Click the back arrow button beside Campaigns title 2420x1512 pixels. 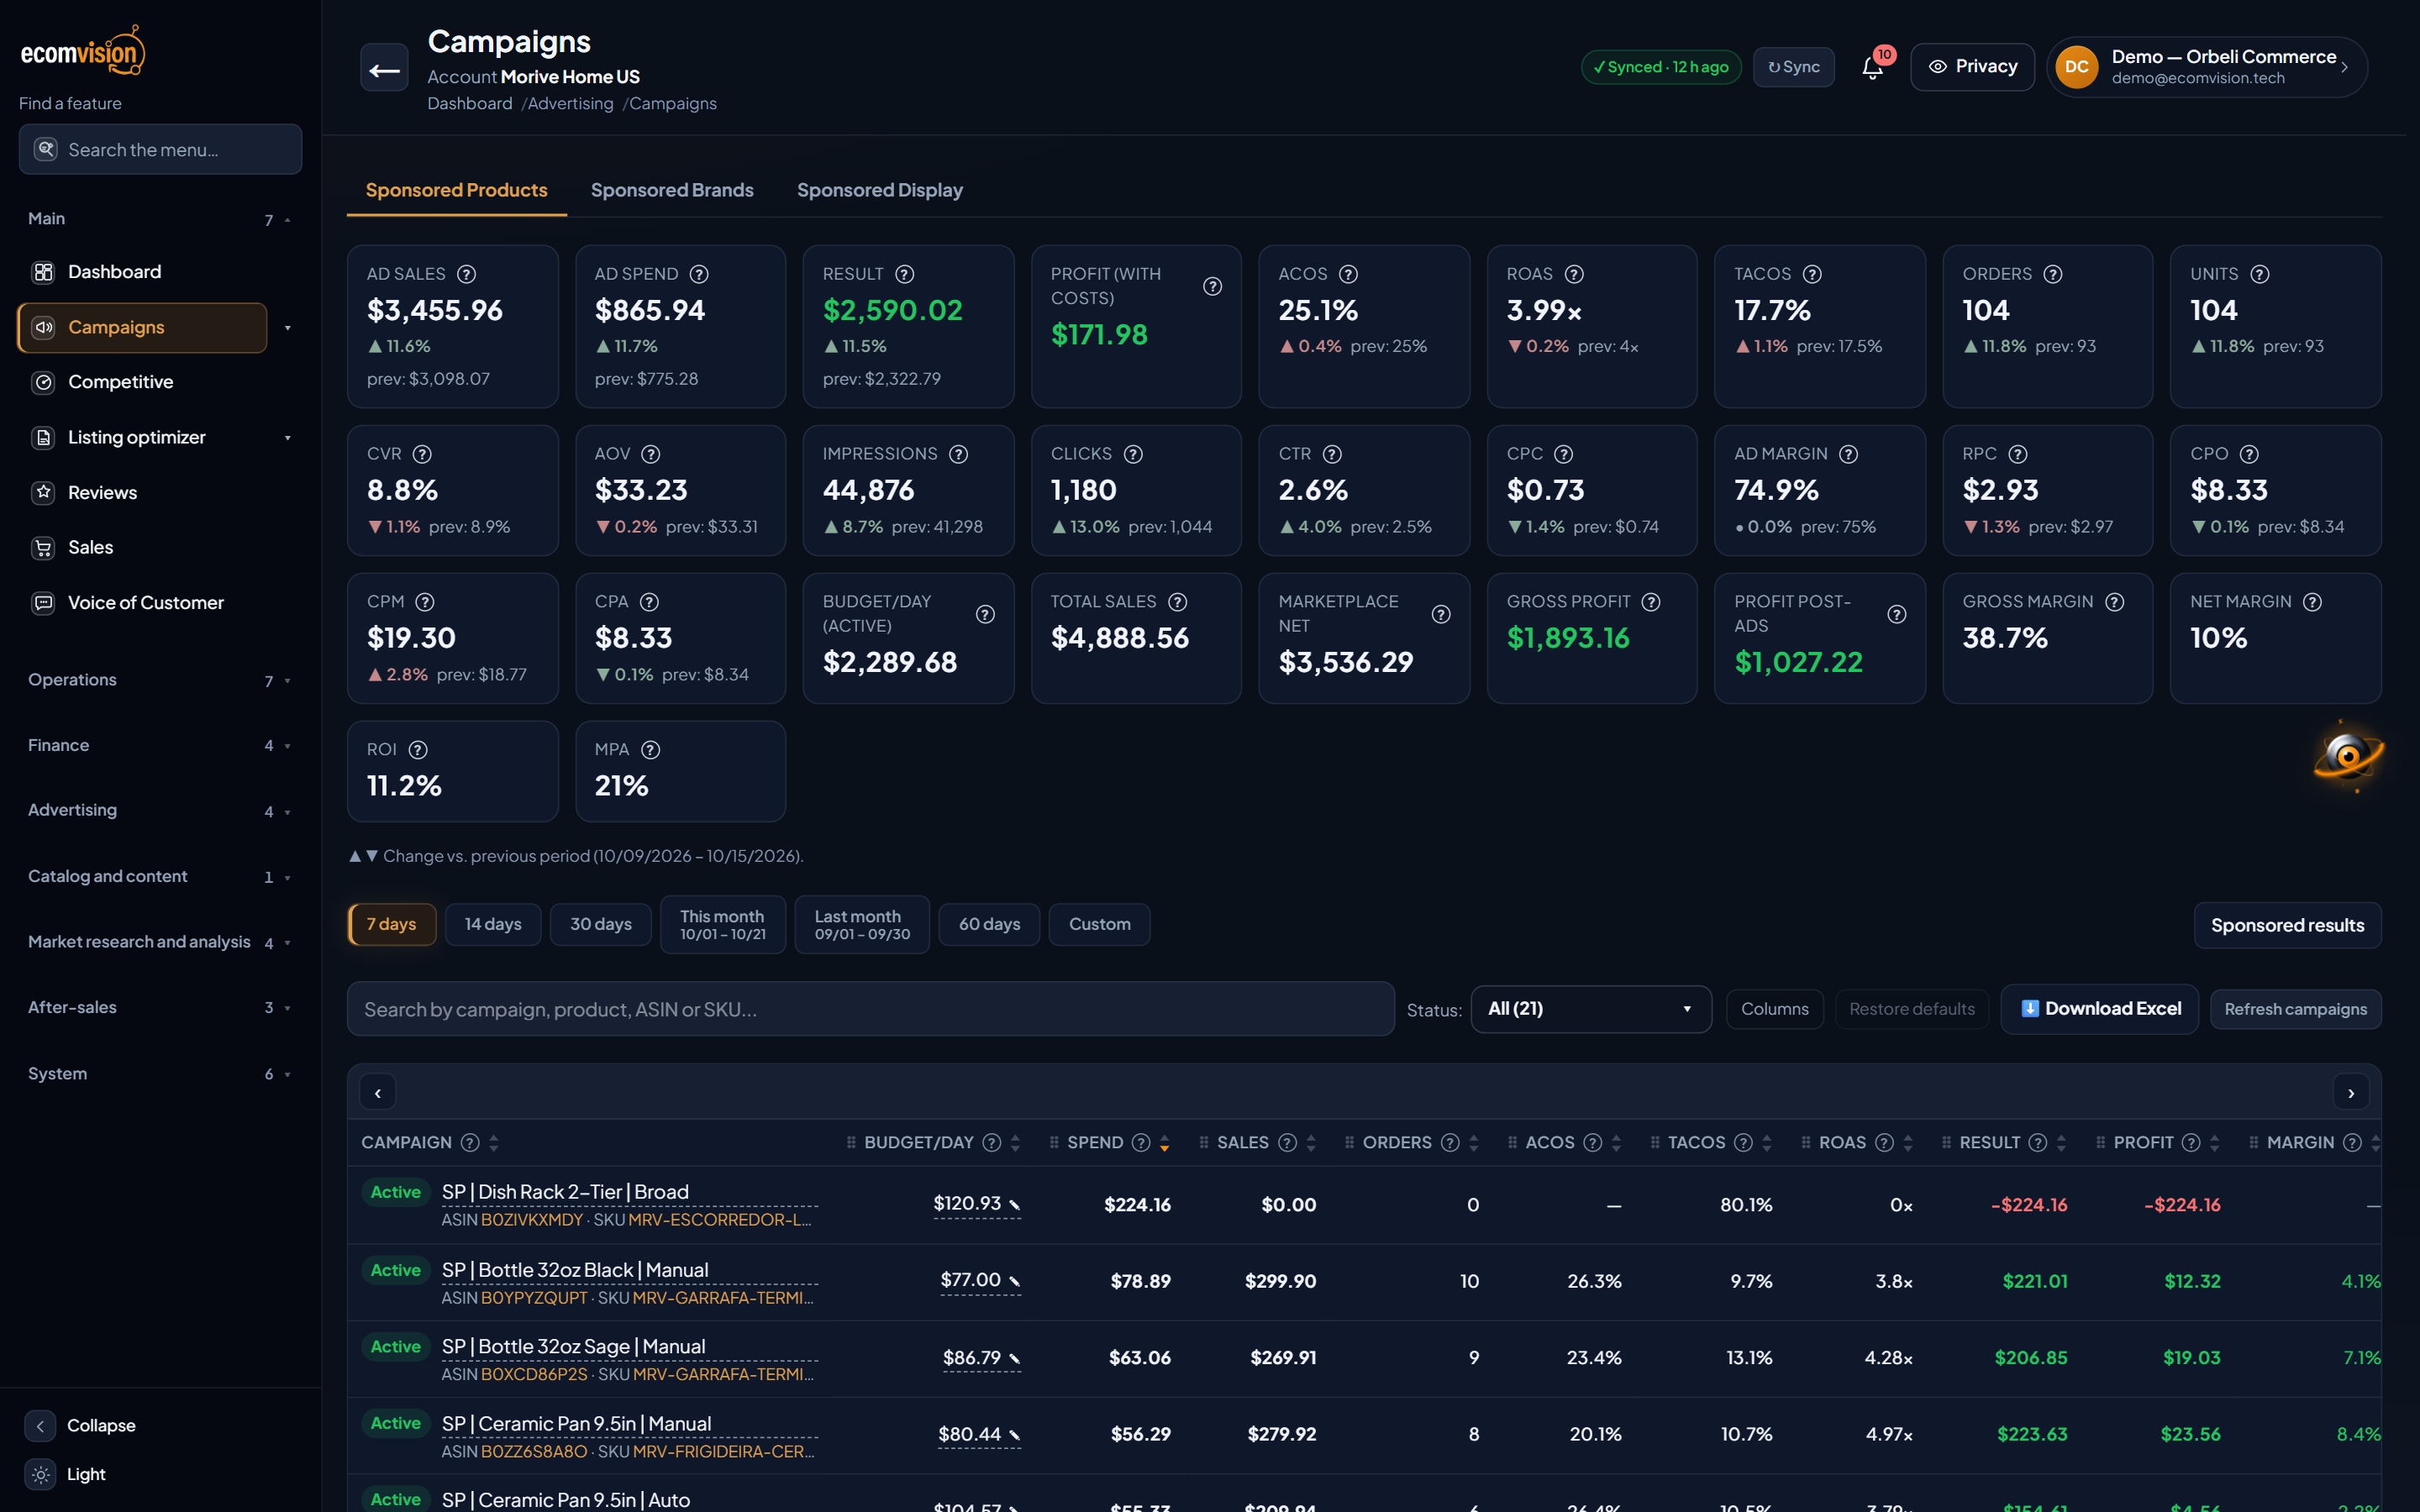pyautogui.click(x=384, y=69)
